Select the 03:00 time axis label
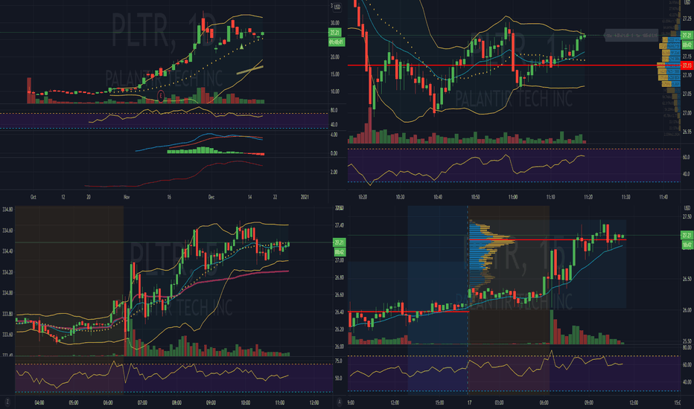Viewport: 694px width, 409px height. (x=499, y=403)
